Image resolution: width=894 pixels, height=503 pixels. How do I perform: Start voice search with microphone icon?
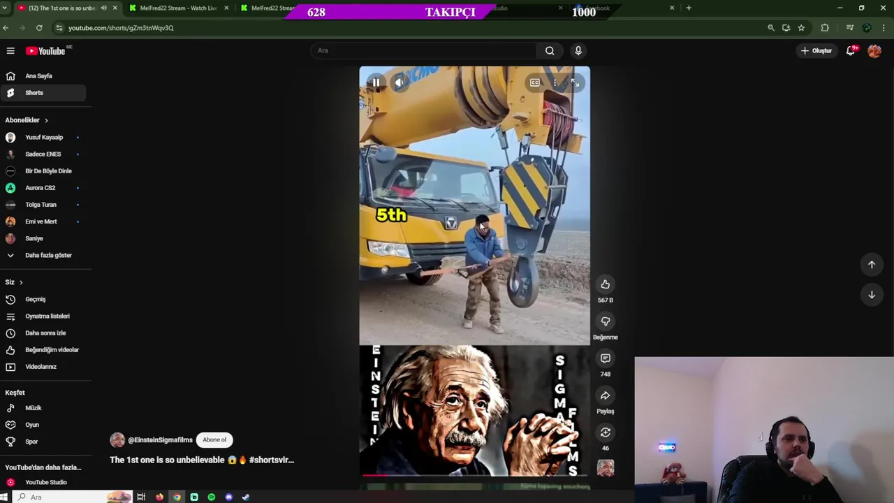pos(578,50)
